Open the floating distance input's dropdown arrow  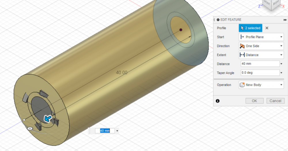(117, 131)
